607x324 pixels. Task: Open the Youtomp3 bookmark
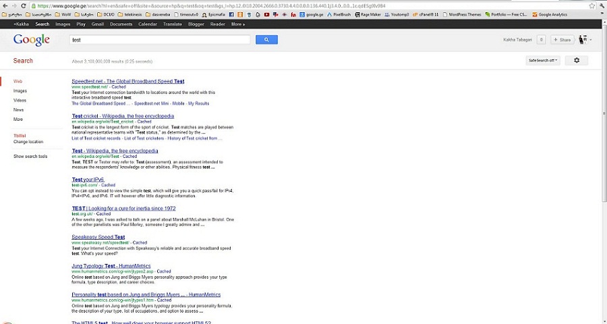click(x=397, y=15)
